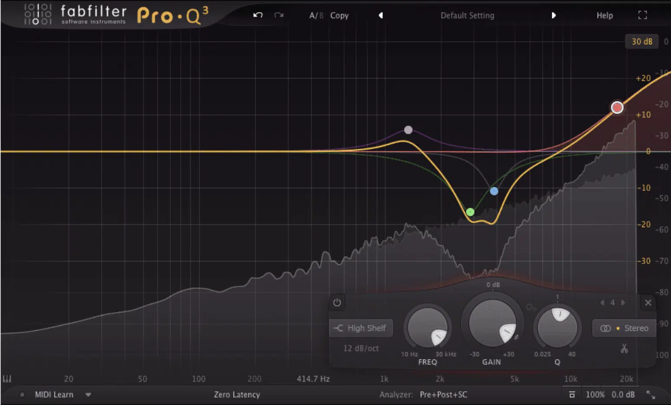671x405 pixels.
Task: Open the Help menu
Action: pyautogui.click(x=605, y=16)
